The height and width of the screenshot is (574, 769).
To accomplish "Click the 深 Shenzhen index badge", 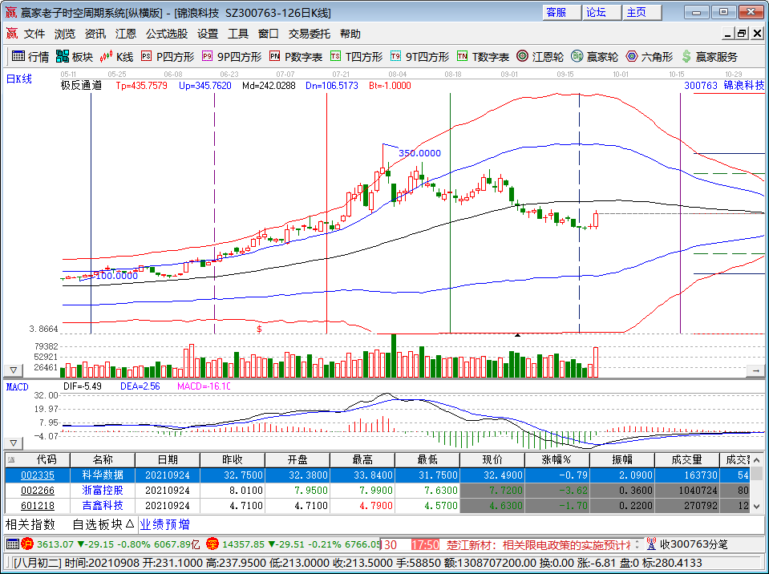I will pyautogui.click(x=212, y=544).
